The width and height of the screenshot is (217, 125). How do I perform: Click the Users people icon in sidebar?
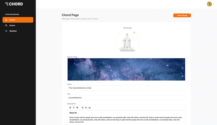pos(6,25)
